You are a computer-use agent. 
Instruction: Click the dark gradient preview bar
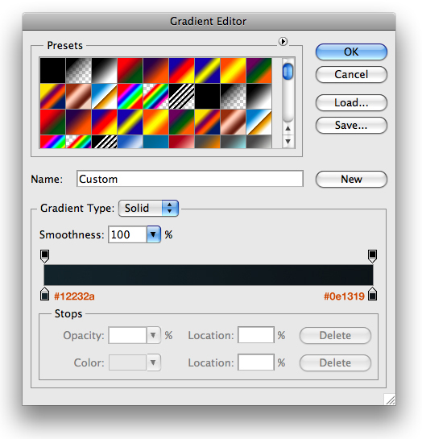(x=209, y=275)
